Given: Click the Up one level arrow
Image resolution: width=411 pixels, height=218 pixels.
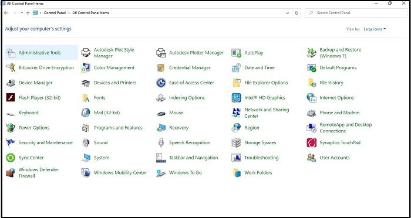Looking at the screenshot, I should (x=28, y=13).
